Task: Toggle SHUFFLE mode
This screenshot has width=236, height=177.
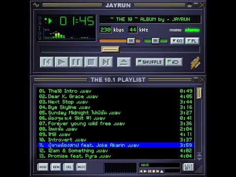Action: tap(150, 62)
